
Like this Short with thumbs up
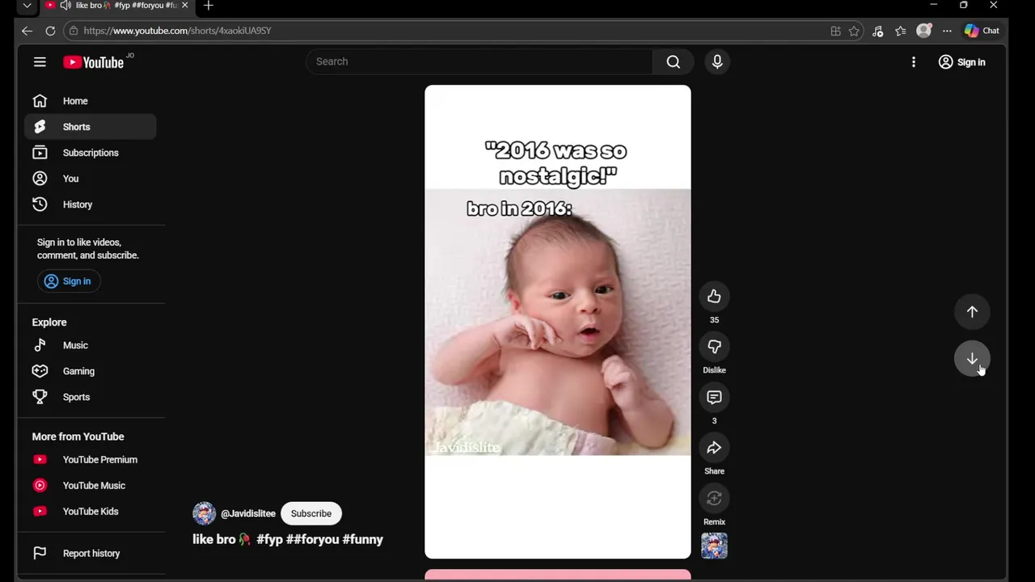714,297
